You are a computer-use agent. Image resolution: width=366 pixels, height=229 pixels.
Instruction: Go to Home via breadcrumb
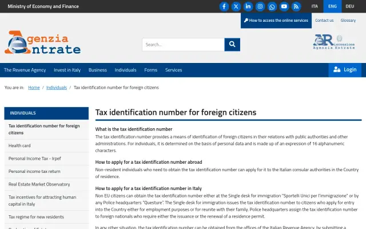(x=34, y=88)
